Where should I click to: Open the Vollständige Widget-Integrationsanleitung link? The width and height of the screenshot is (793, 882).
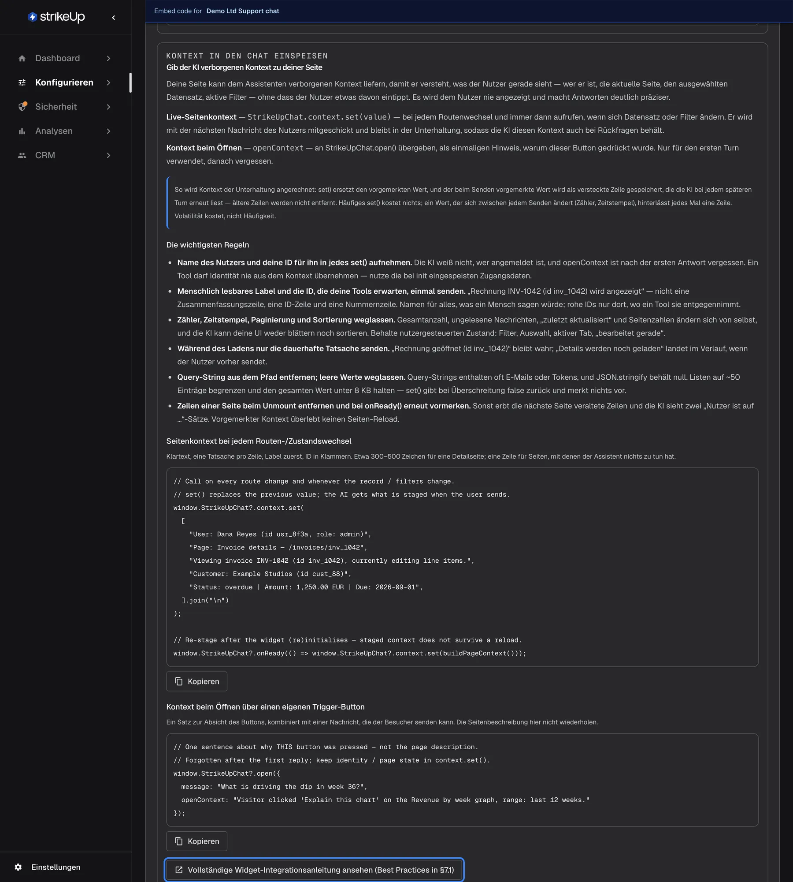pos(314,870)
